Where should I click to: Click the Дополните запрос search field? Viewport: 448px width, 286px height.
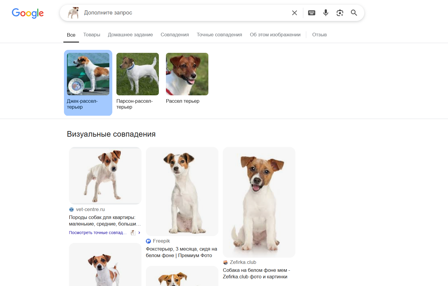(183, 13)
